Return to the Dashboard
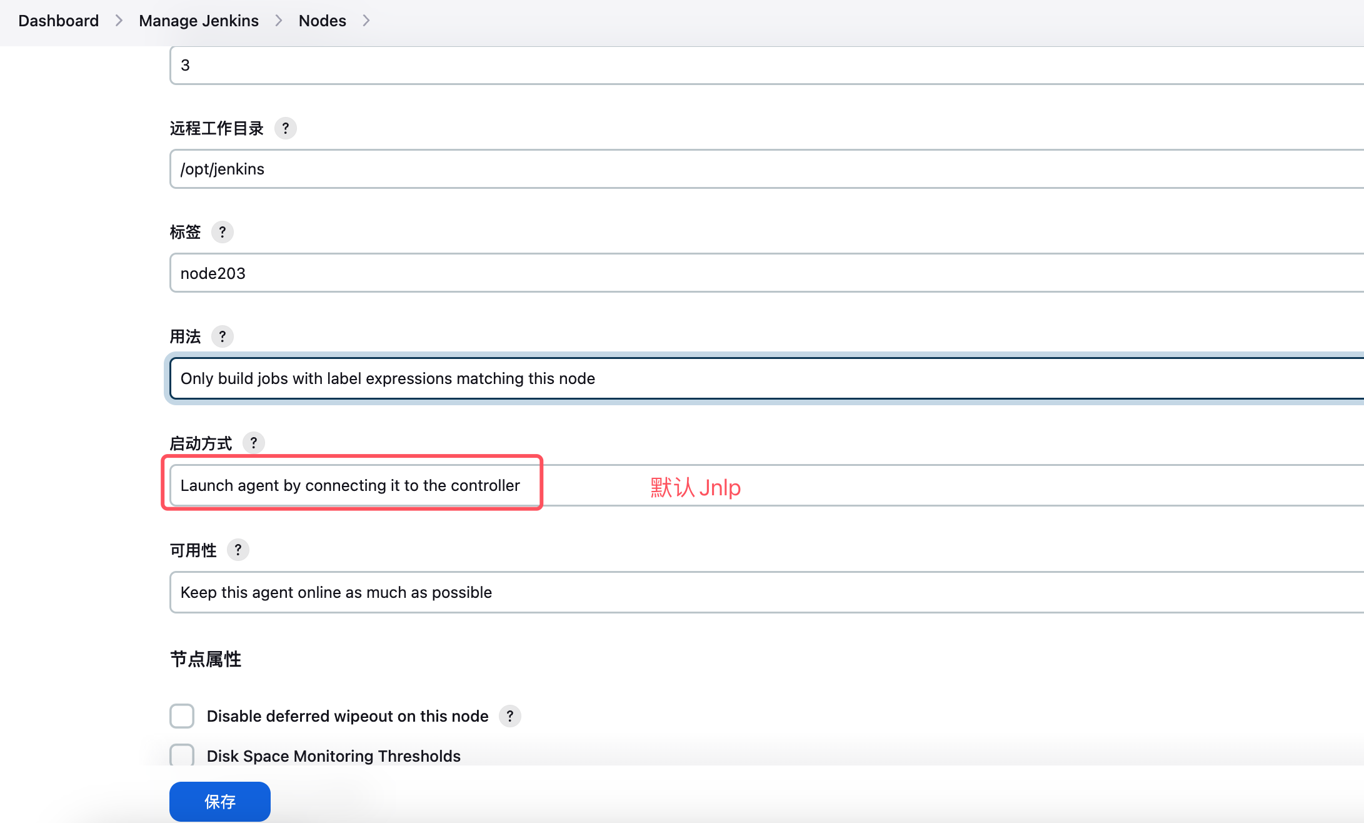The image size is (1364, 823). pyautogui.click(x=58, y=20)
